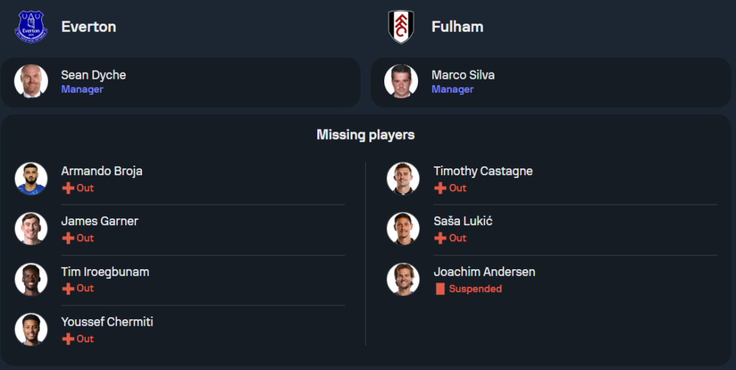Open the Everton team name link
The width and height of the screenshot is (736, 370).
click(x=88, y=27)
